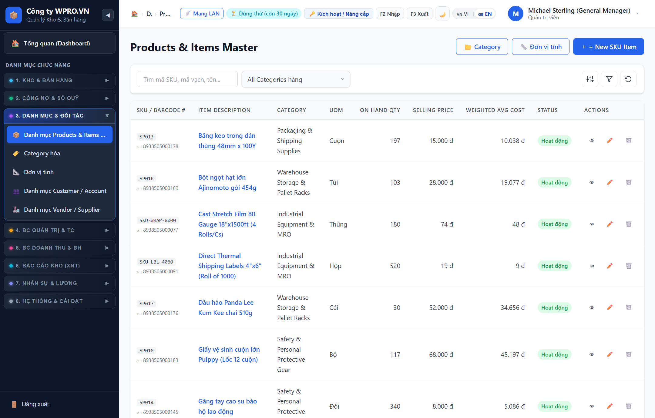Click Đăng xuất to log out
This screenshot has height=418, width=655.
[35, 404]
